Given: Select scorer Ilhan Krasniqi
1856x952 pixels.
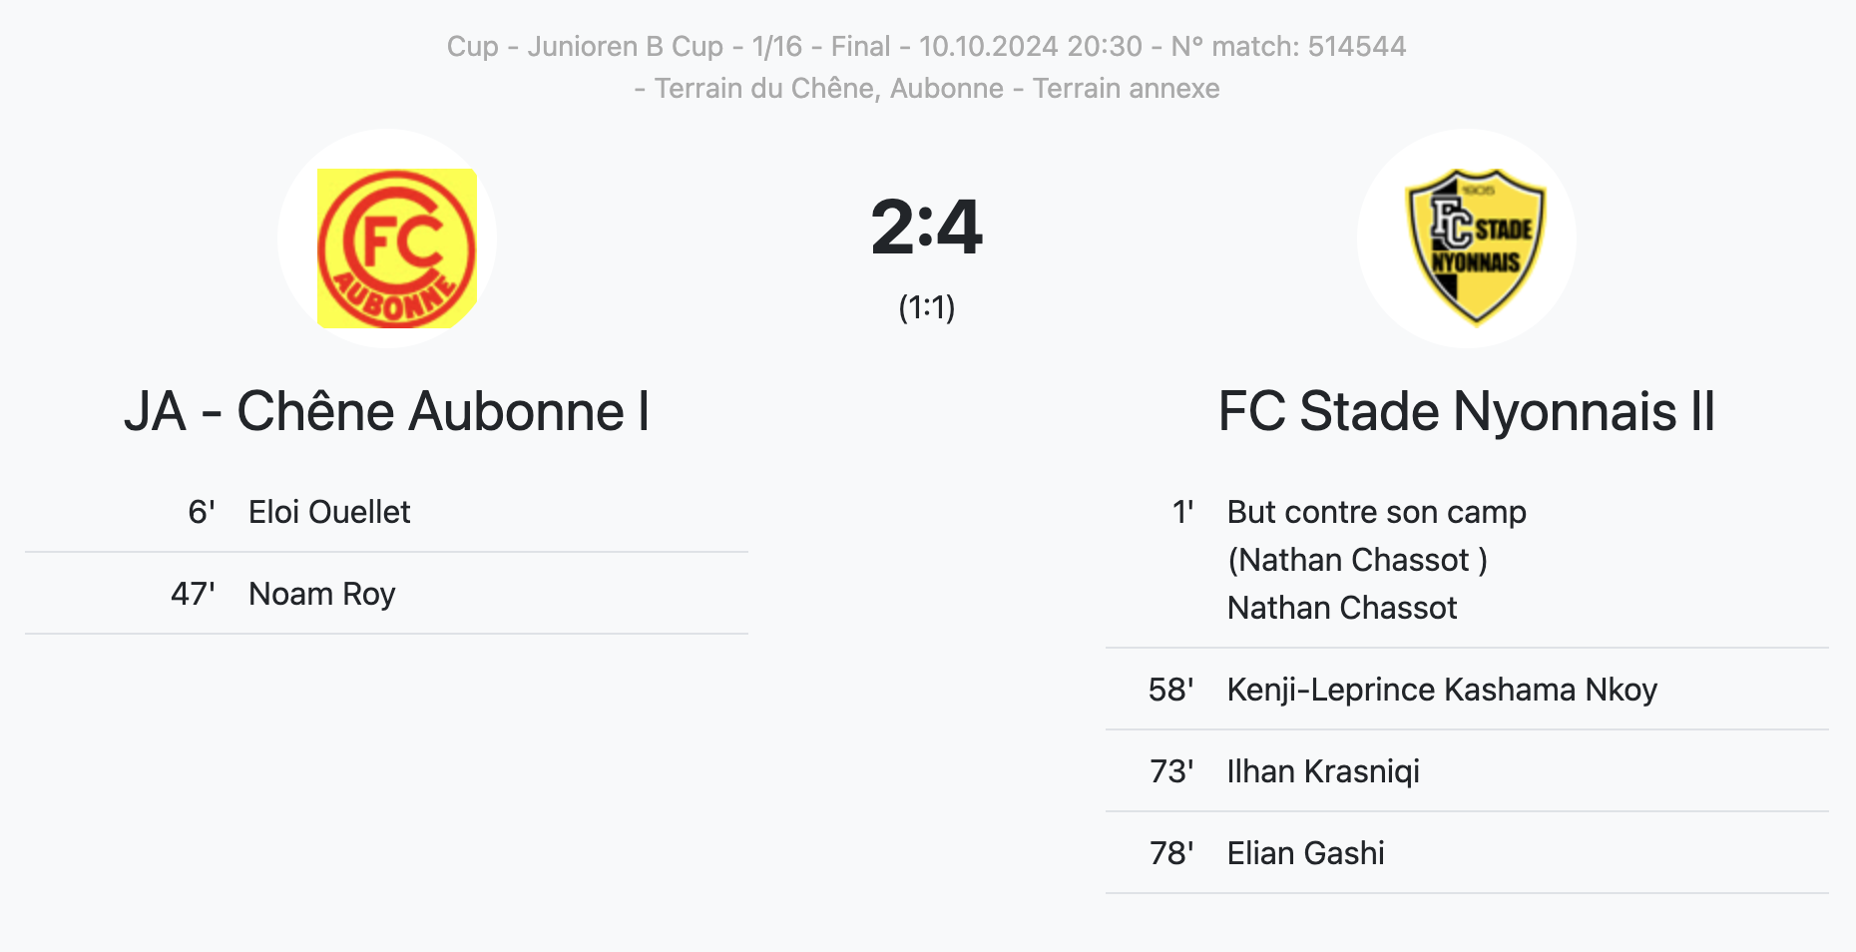Looking at the screenshot, I should pos(1322,771).
